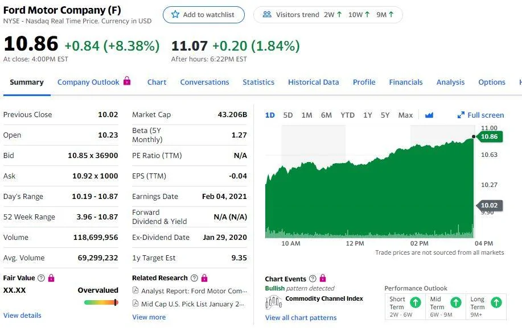Open the Analyst Report: Ford Motor Com... link
Image resolution: width=522 pixels, height=328 pixels.
[194, 291]
